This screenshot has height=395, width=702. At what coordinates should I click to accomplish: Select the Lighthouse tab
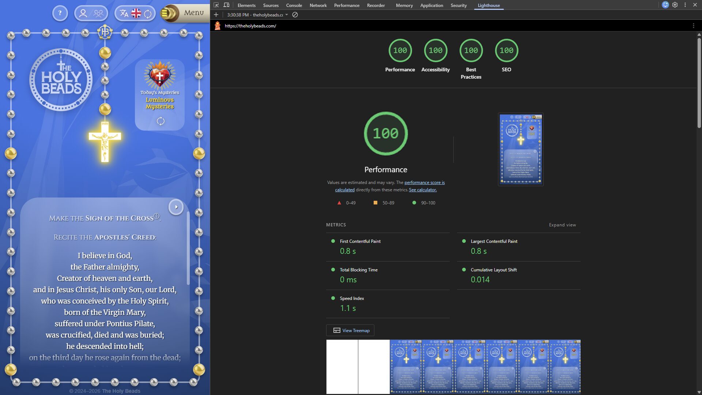pos(489,5)
